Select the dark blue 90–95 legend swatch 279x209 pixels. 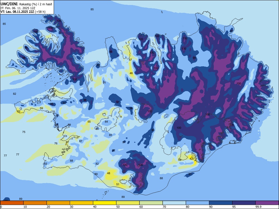pos(221,203)
